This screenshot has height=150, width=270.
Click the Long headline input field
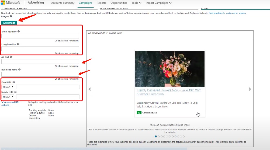tap(40, 49)
